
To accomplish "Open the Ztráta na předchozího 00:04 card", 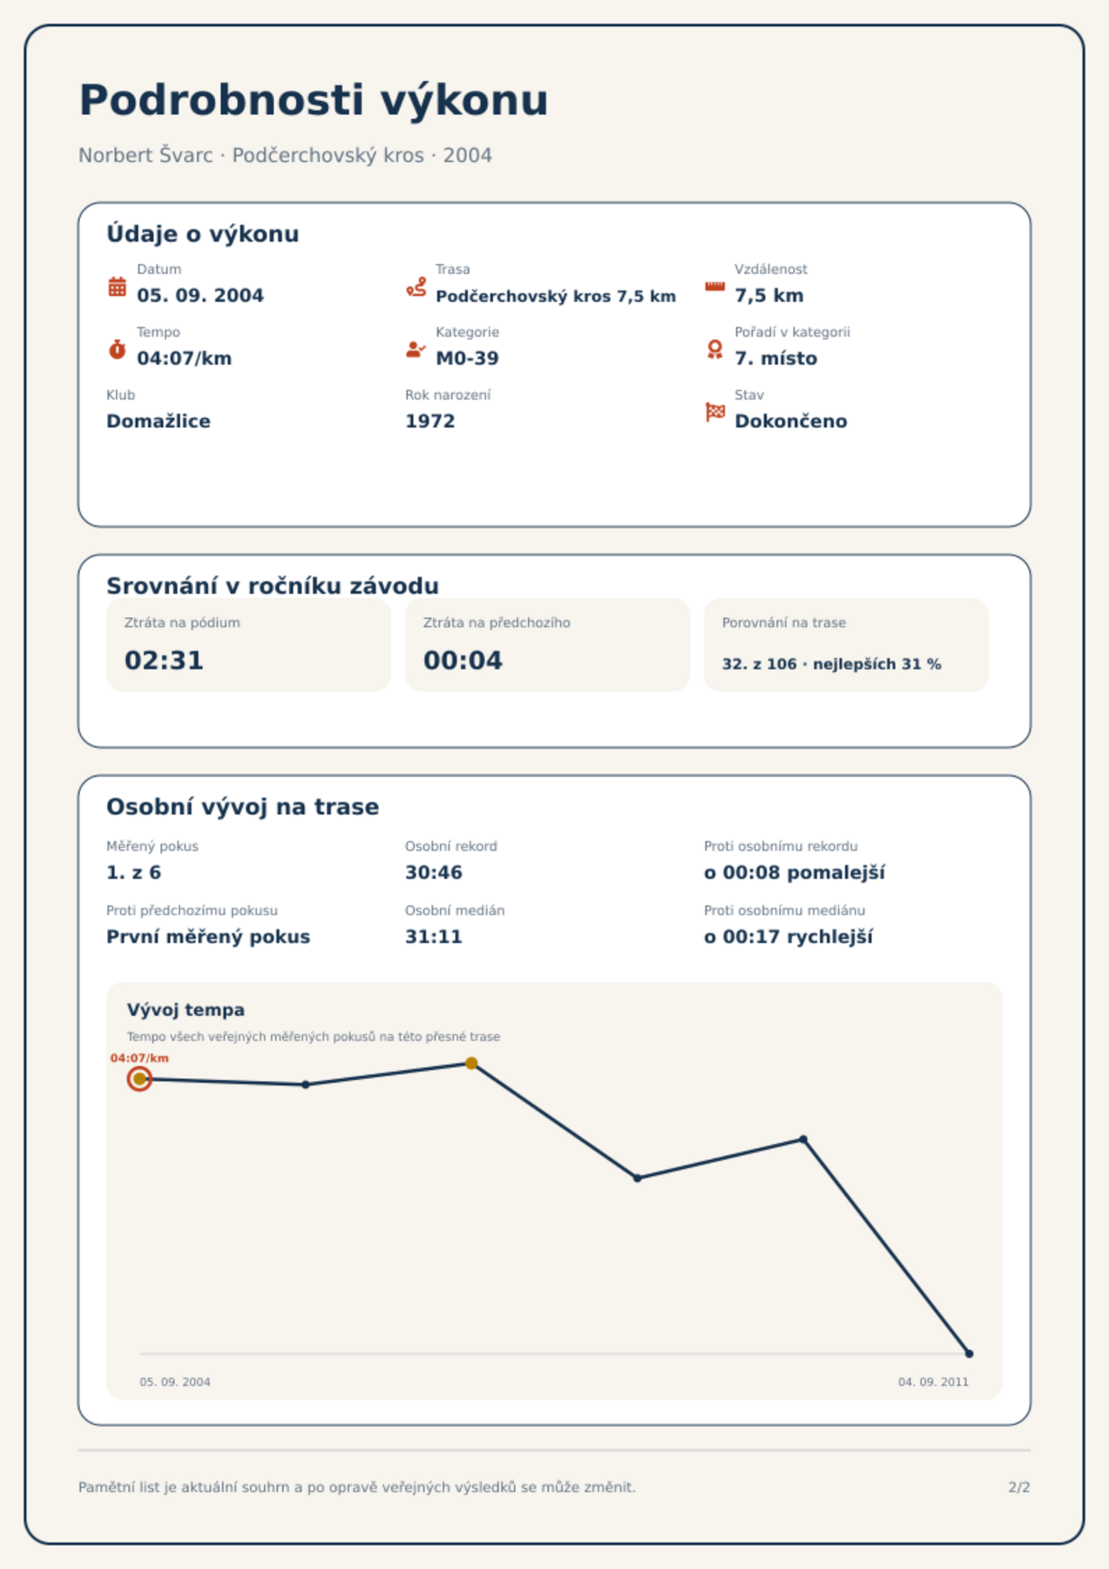I will (x=547, y=645).
